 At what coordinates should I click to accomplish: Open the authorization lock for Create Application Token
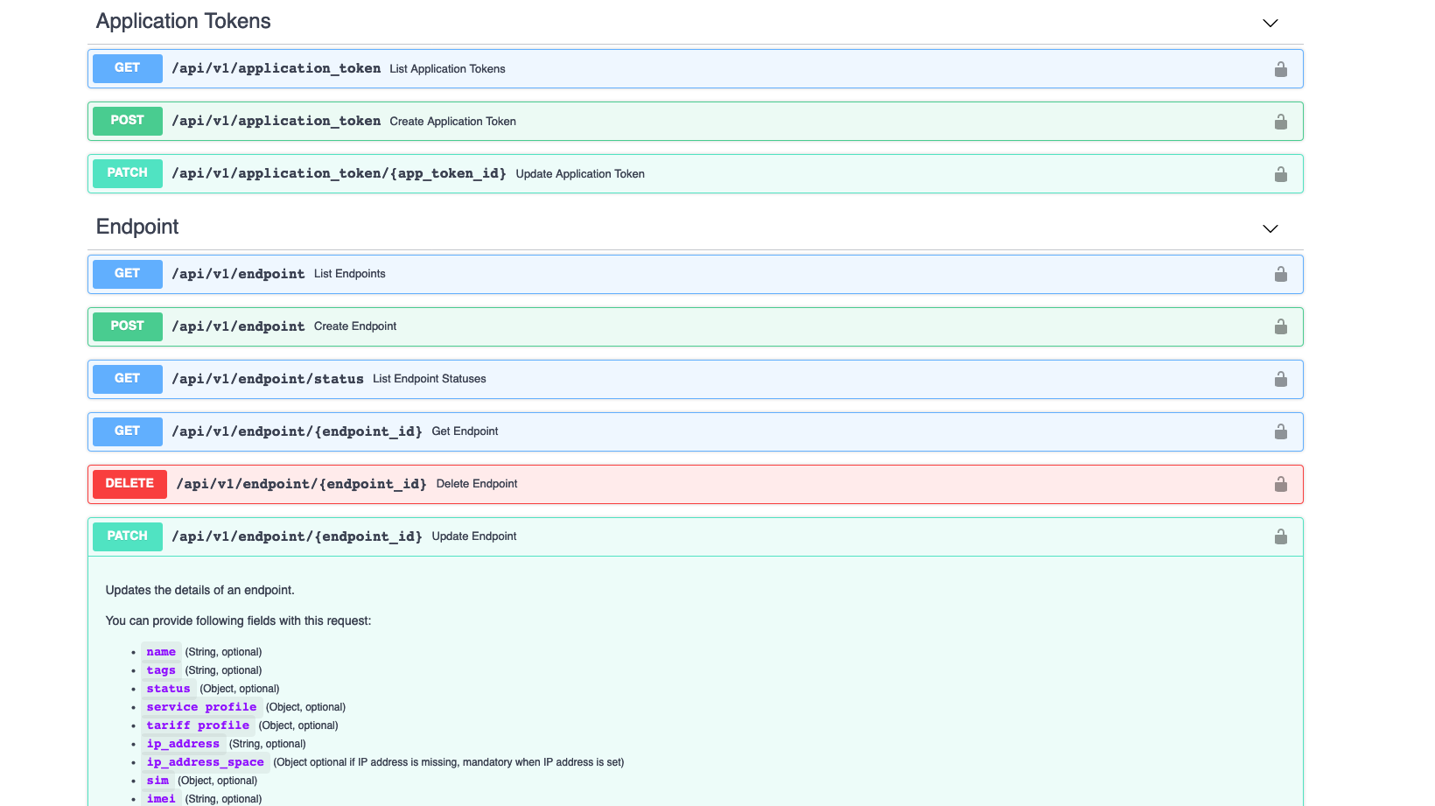point(1281,121)
